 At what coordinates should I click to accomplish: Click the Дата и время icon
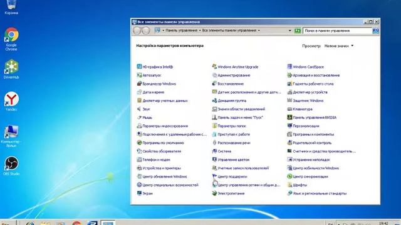[139, 92]
